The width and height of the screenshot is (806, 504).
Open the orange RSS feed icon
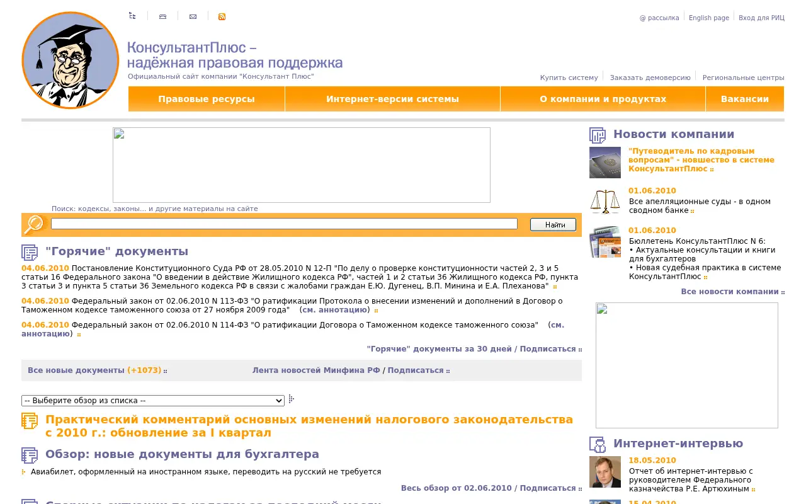222,16
